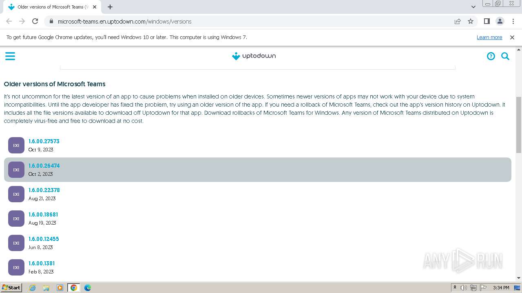The image size is (522, 293).
Task: Open the Chrome tab search dropdown
Action: [473, 7]
